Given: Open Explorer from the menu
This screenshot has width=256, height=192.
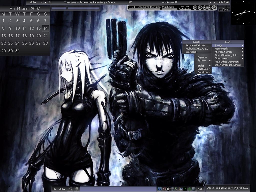Looking at the screenshot, I should (203, 57).
